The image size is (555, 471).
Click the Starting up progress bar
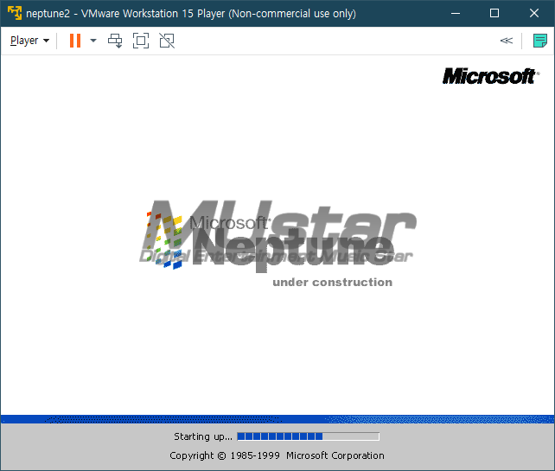pos(309,436)
